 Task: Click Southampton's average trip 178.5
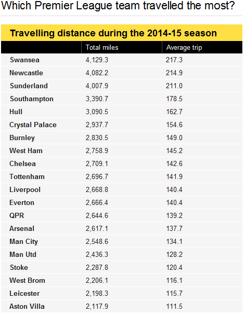174,99
